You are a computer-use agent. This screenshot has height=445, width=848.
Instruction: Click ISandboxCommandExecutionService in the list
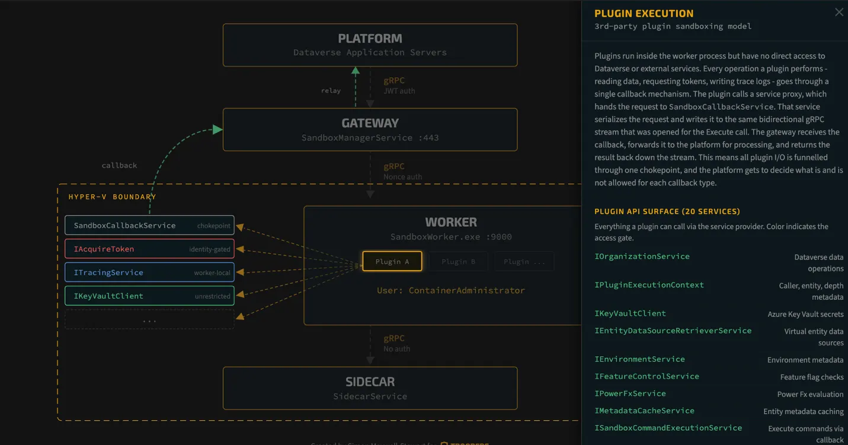(x=668, y=428)
